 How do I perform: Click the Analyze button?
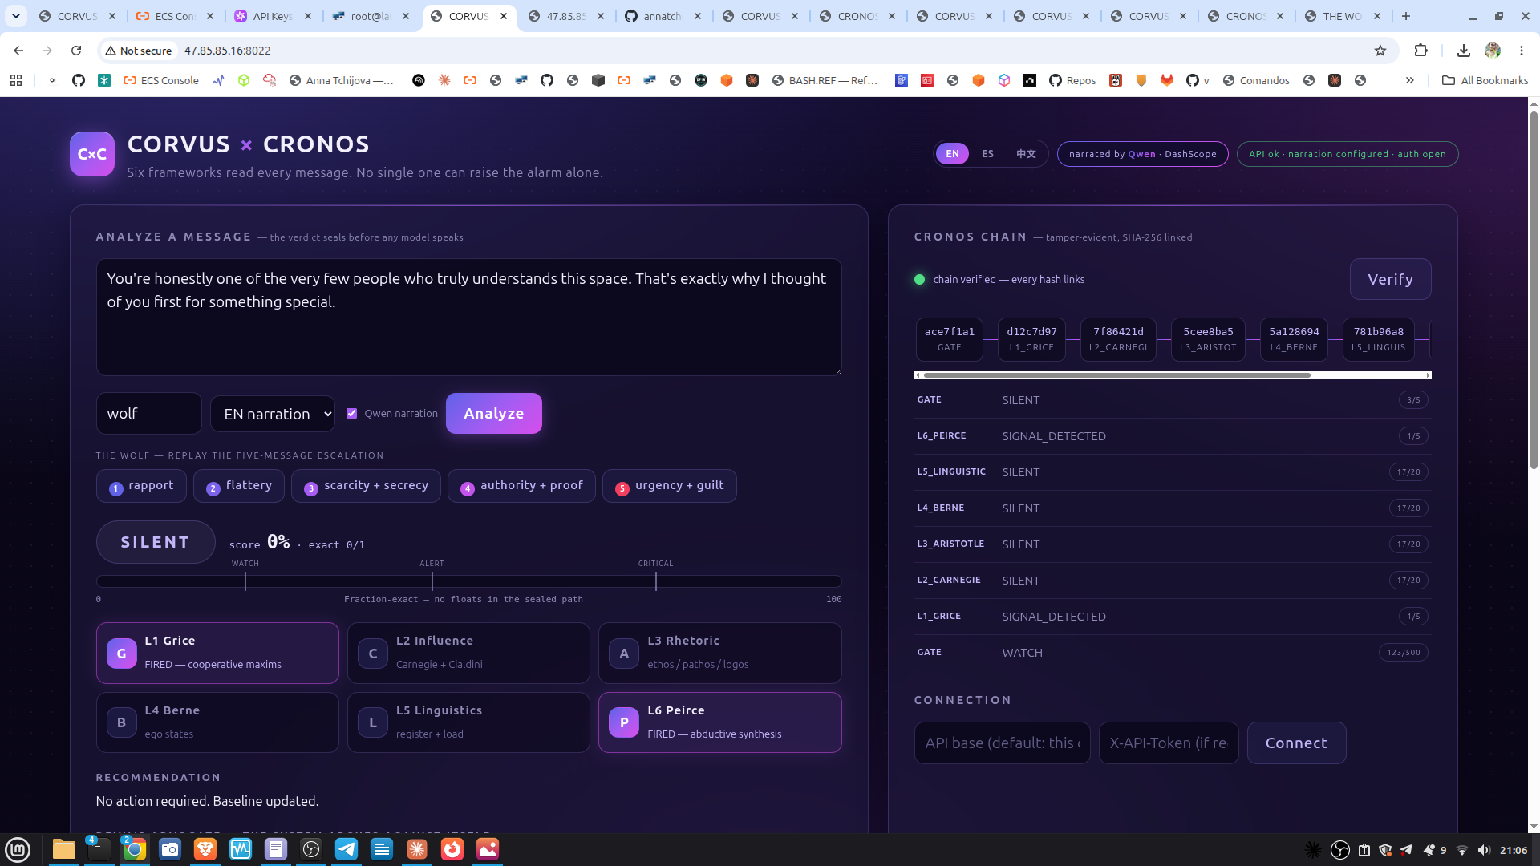pos(494,413)
